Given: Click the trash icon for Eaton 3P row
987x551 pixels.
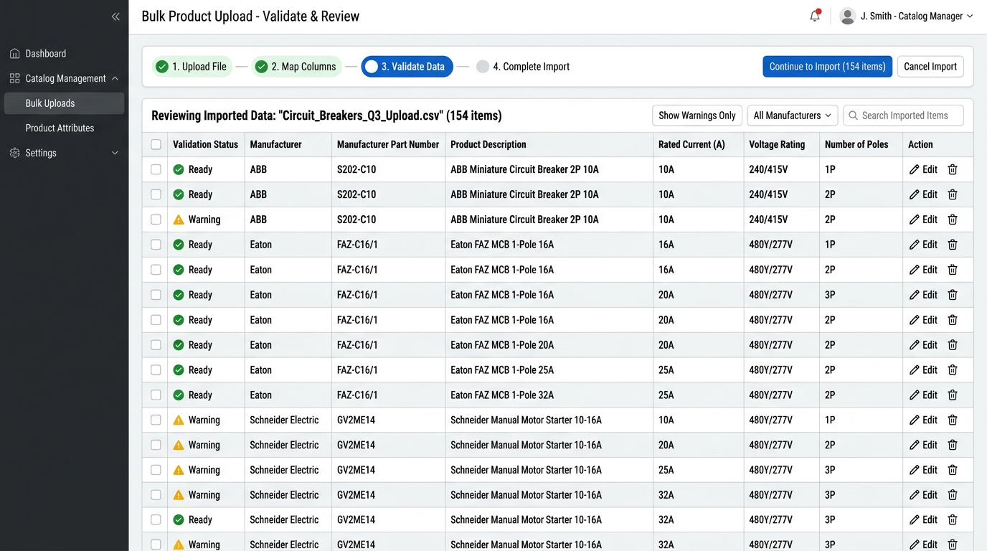Looking at the screenshot, I should click(953, 295).
